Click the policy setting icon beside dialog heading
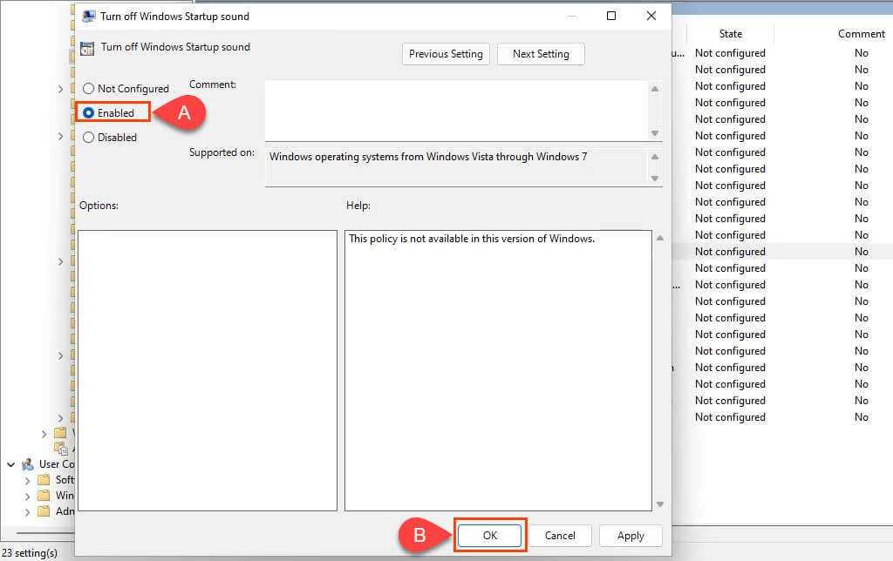Screen dimensions: 893x561 (86, 49)
